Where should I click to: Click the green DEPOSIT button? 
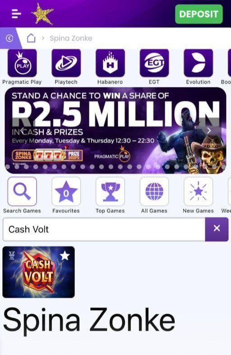coord(199,14)
